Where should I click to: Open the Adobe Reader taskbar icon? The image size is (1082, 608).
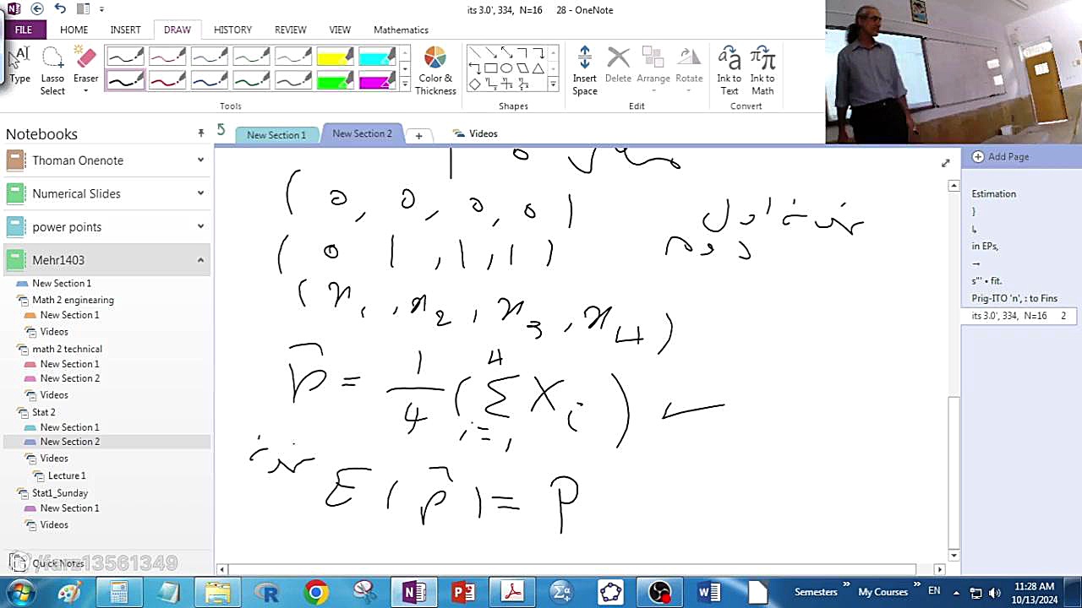click(512, 592)
